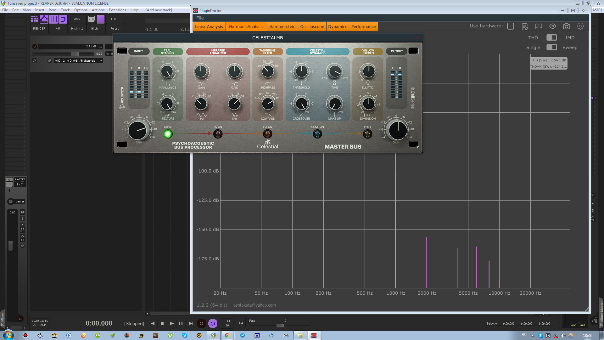Viewport: 604px width, 340px height.
Task: Click the playback Rate slider handle
Action: (280, 326)
